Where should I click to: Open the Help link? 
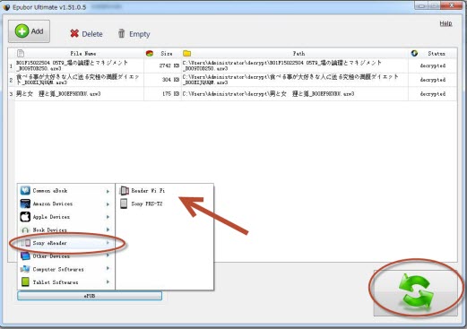445,23
